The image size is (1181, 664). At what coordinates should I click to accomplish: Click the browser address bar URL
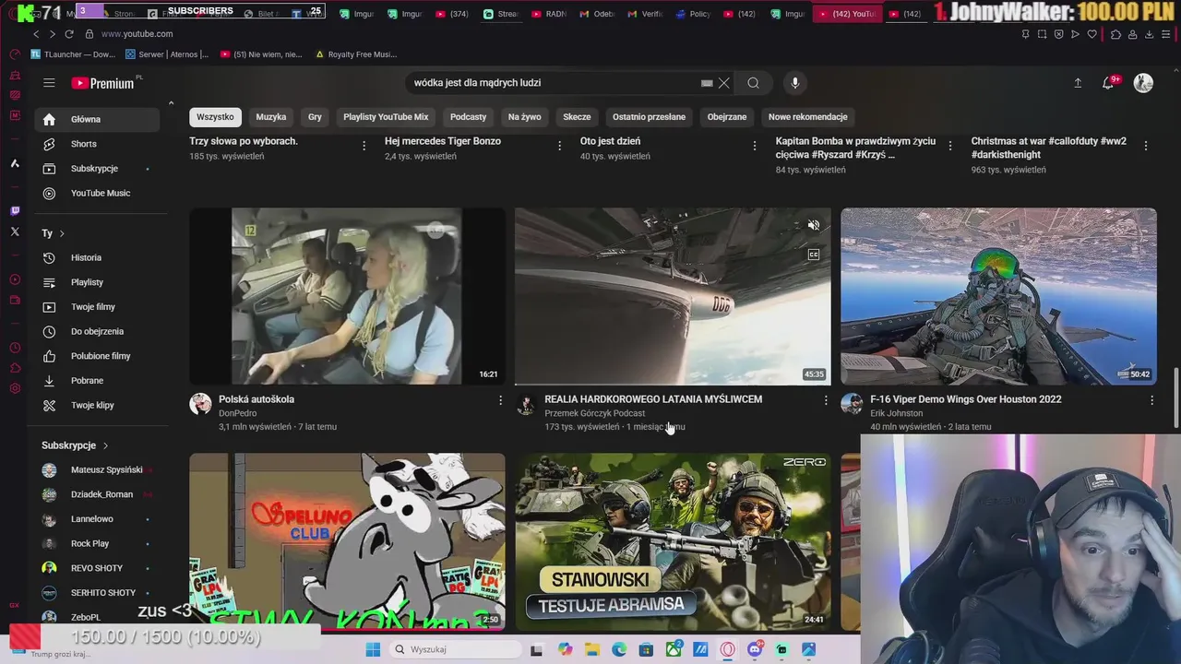pyautogui.click(x=137, y=34)
